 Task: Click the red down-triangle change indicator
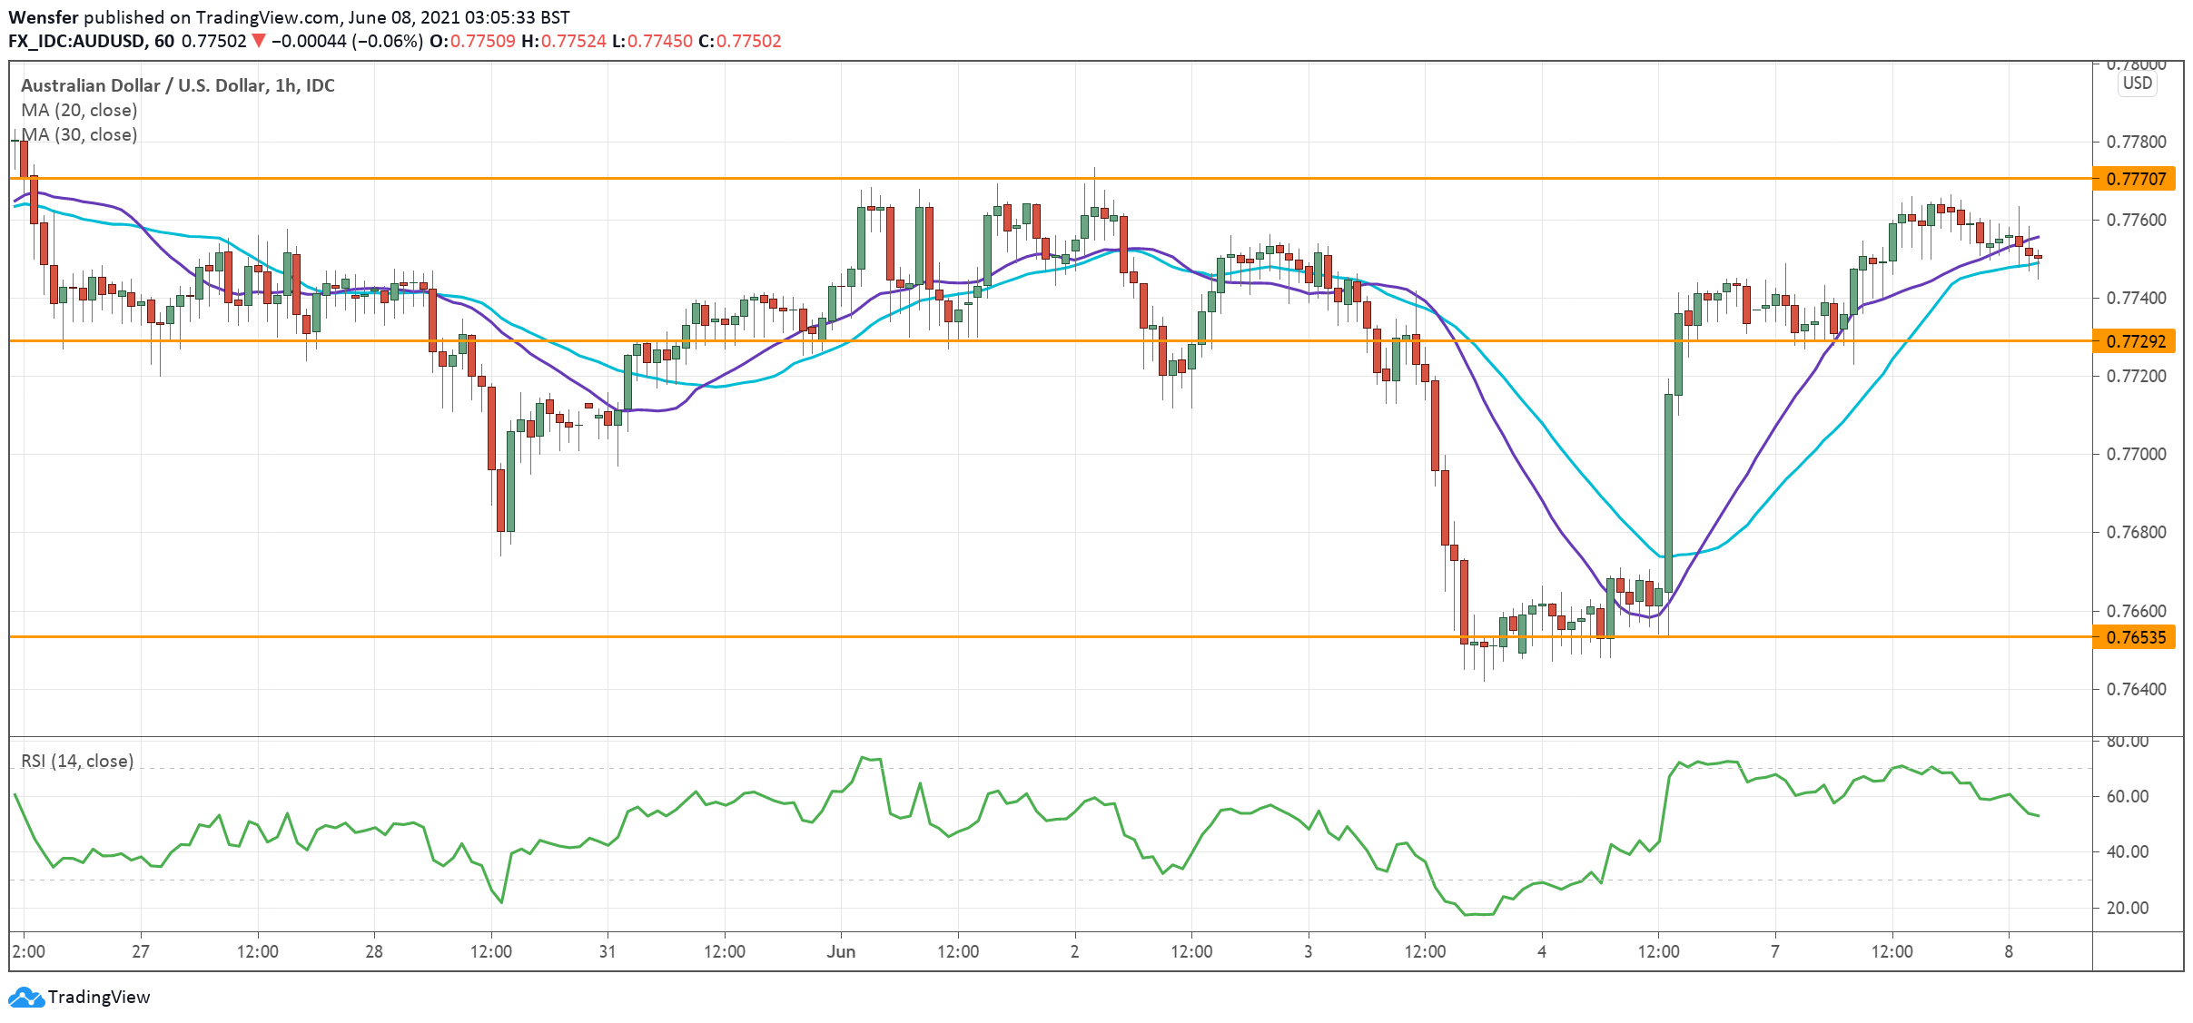click(259, 41)
